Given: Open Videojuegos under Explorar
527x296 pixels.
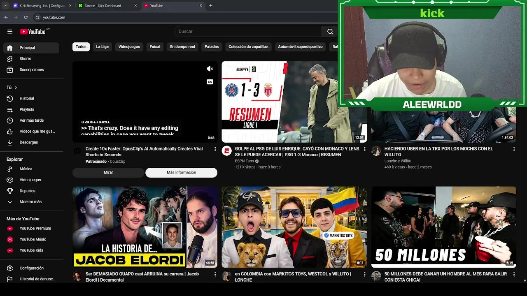Looking at the screenshot, I should 31,180.
